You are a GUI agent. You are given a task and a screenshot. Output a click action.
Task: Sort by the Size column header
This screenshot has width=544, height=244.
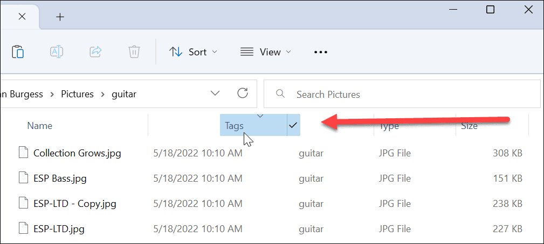coord(469,126)
